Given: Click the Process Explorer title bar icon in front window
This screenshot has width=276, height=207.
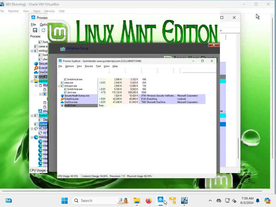Looking at the screenshot, I should tap(60, 61).
